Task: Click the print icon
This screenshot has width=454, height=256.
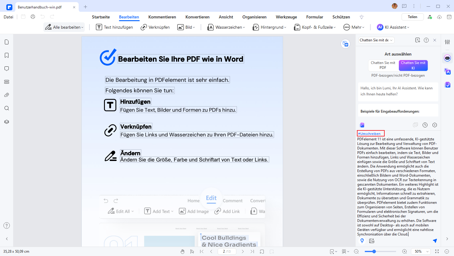Action: [x=33, y=17]
